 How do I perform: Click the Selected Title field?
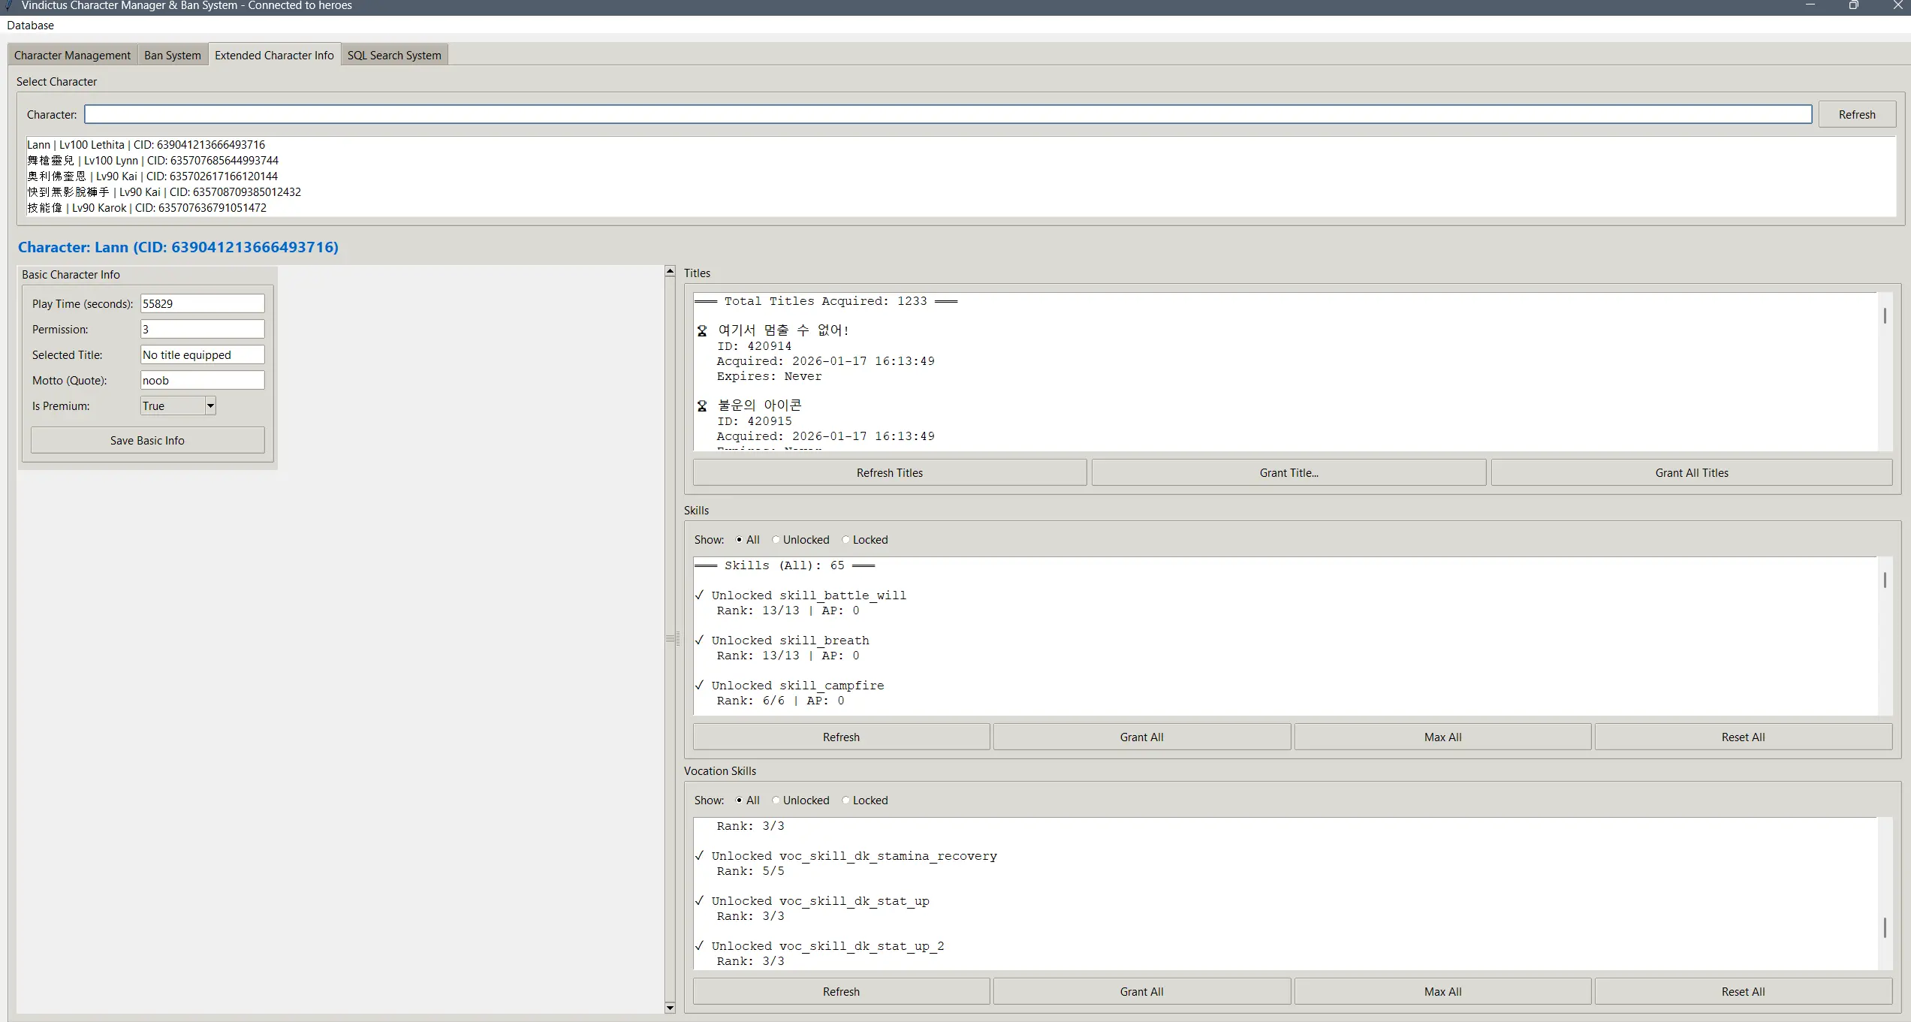203,354
